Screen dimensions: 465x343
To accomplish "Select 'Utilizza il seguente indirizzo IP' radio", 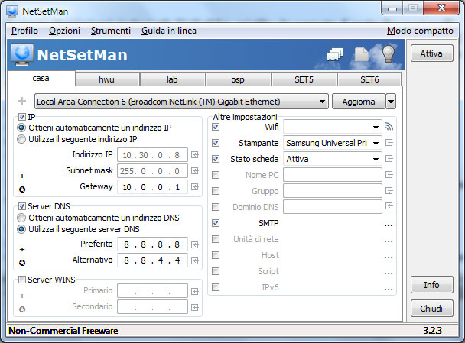I will point(21,139).
